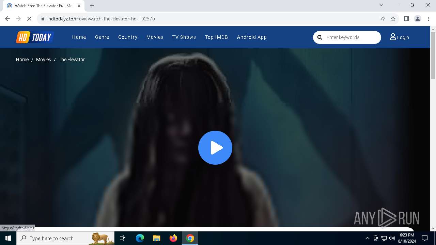Open the 6:23 PM clock and calendar

[x=407, y=238]
